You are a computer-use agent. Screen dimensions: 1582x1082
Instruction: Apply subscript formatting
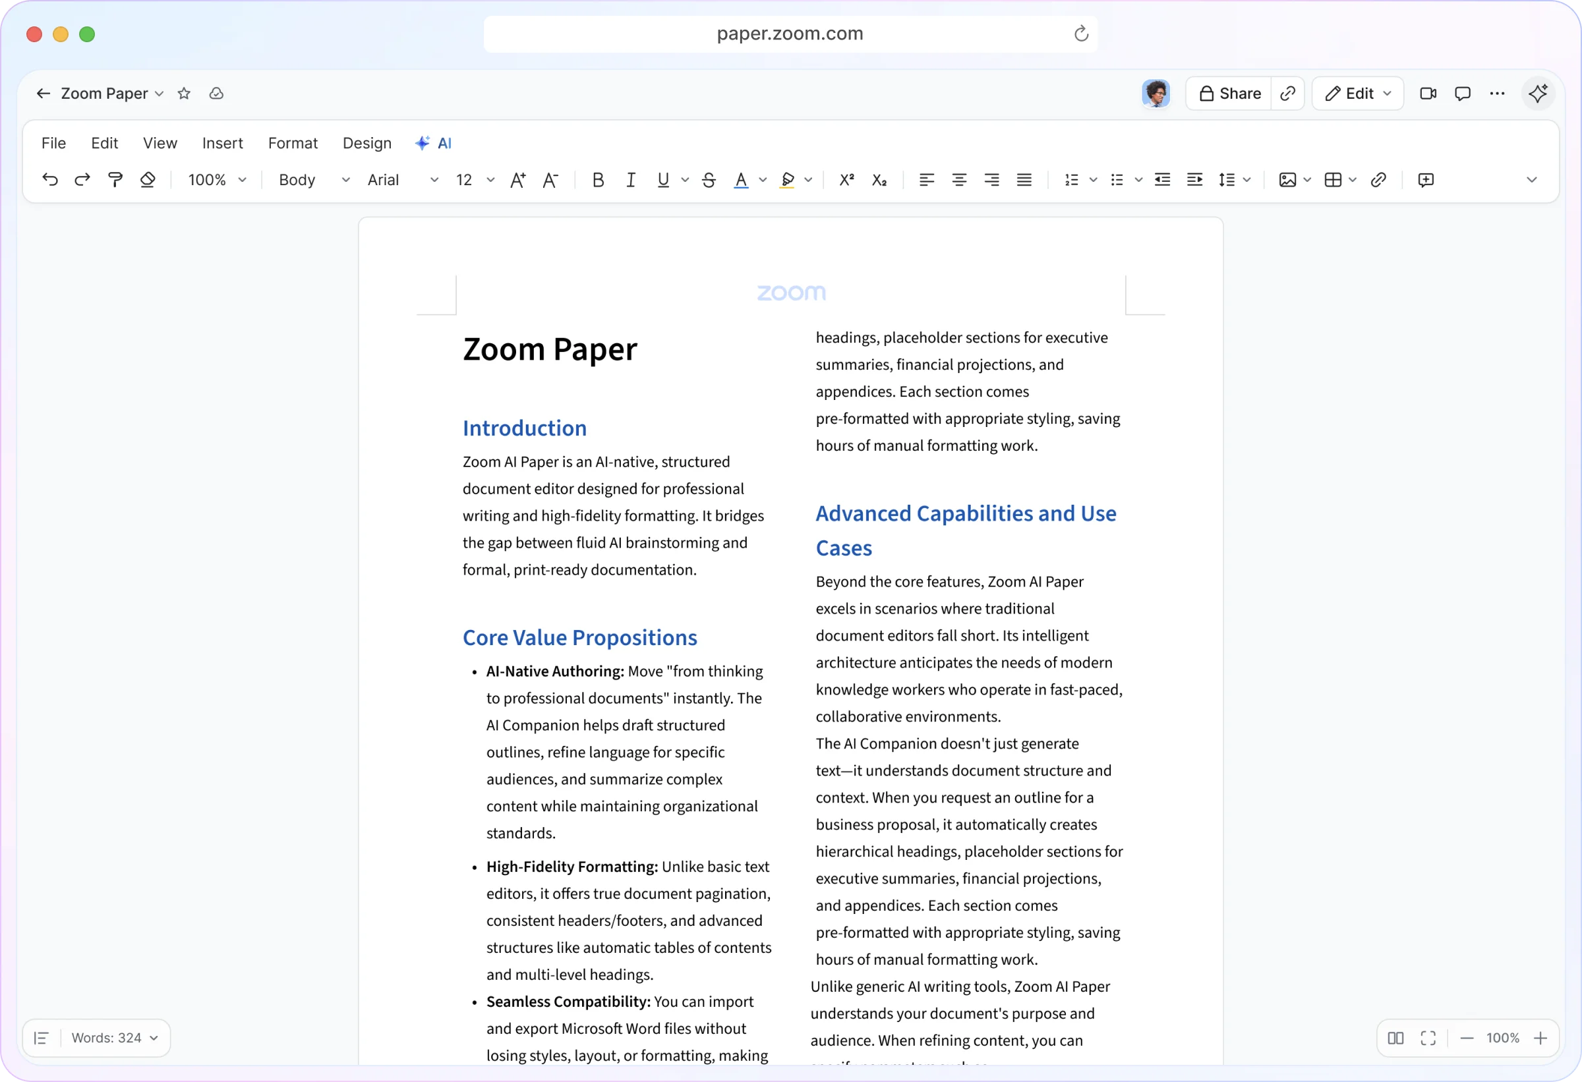pos(879,180)
